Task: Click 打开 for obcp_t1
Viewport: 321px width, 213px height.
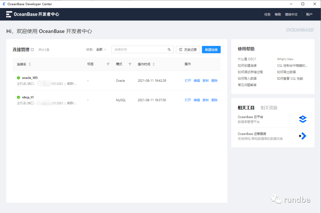Action: click(x=188, y=100)
